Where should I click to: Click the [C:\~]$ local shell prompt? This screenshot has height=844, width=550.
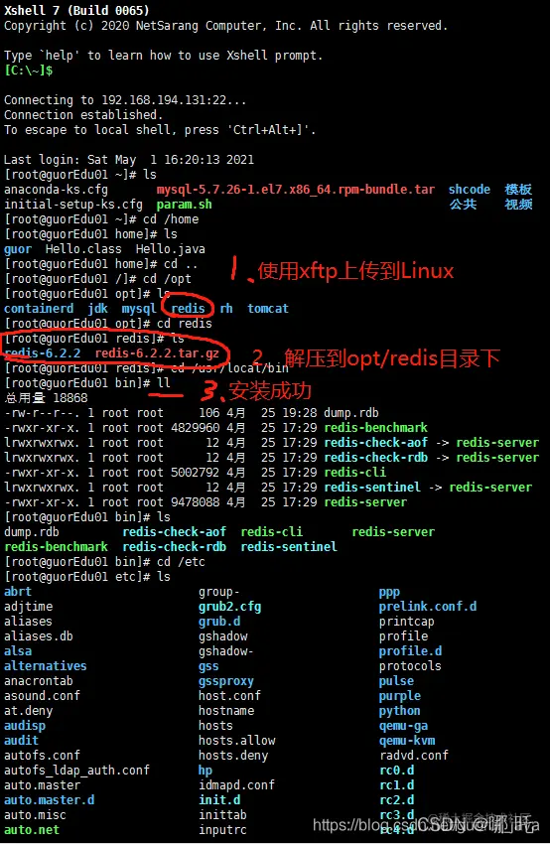pos(29,70)
